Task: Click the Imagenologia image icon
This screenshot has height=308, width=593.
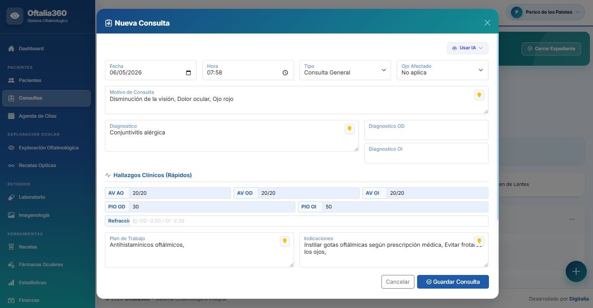Action: [11, 215]
